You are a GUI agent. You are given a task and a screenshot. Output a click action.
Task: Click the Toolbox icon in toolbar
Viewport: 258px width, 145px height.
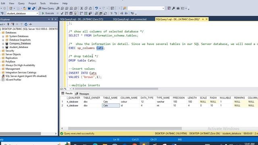[x=178, y=8]
